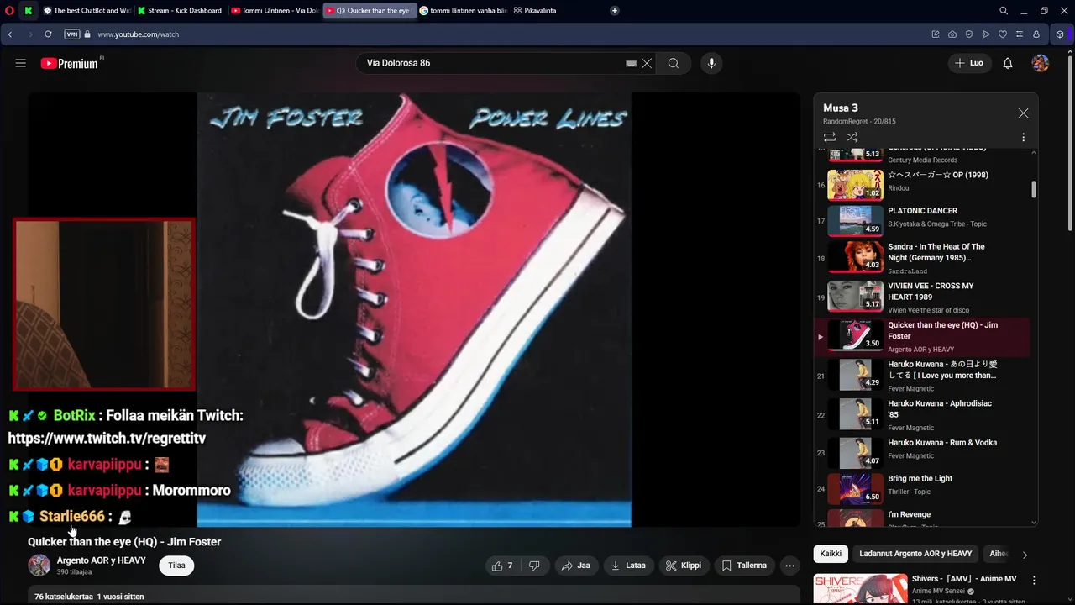1075x605 pixels.
Task: Go back in browser history
Action: coord(10,34)
